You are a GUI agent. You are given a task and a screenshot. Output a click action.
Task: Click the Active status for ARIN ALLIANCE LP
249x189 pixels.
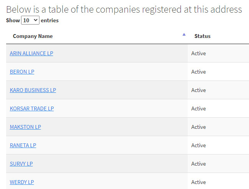(198, 53)
